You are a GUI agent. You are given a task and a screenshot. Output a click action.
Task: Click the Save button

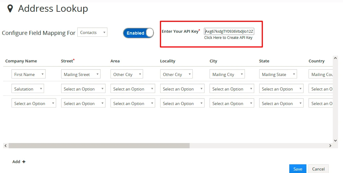[298, 169]
